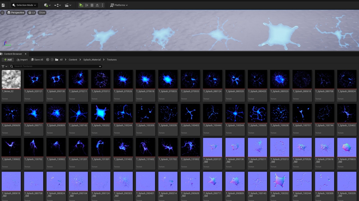Go forward in Content Browser history
359x201 pixels.
[52, 59]
